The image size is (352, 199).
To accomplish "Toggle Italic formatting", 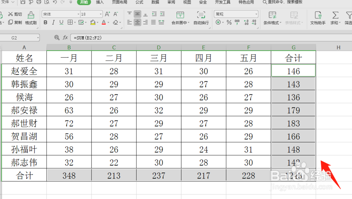I will pyautogui.click(x=53, y=22).
